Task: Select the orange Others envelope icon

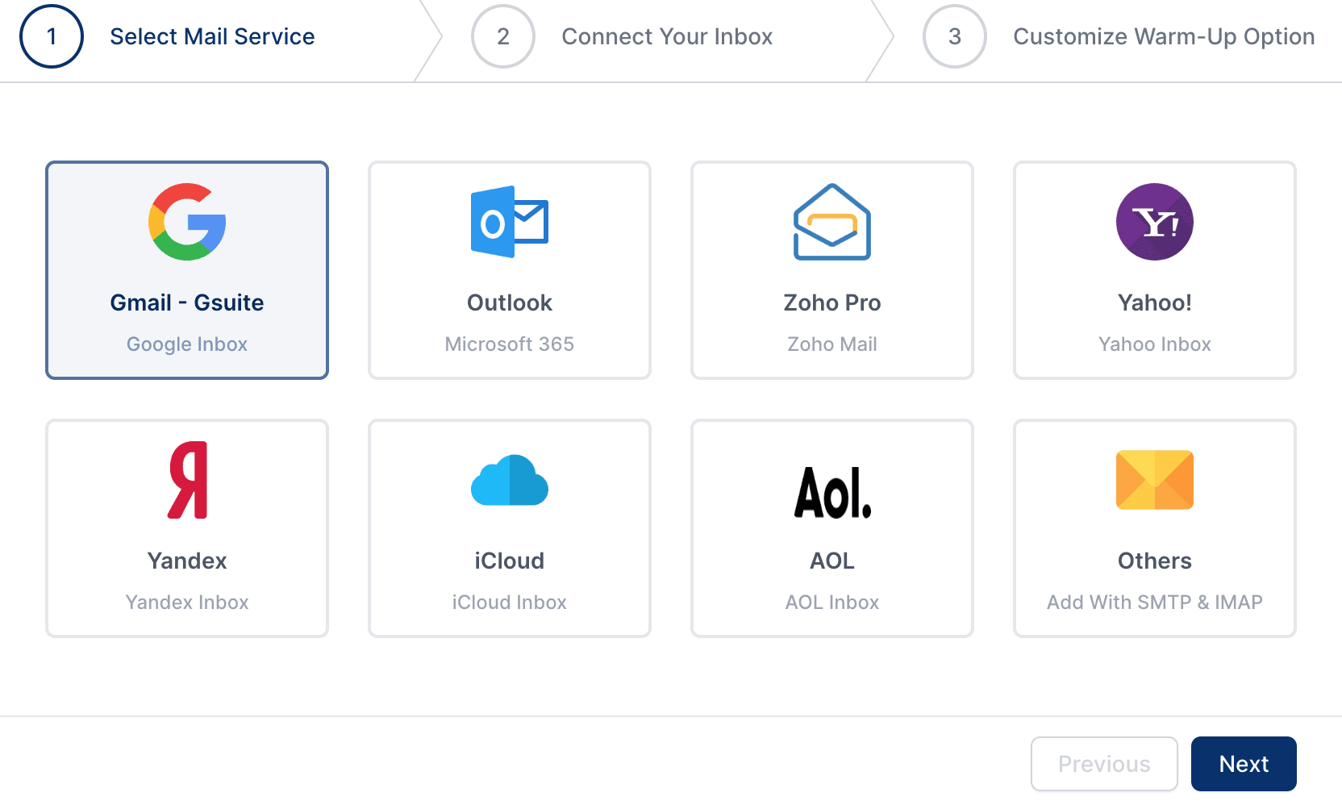Action: (1155, 480)
